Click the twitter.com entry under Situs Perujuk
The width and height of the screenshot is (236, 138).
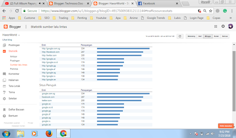point(47,100)
